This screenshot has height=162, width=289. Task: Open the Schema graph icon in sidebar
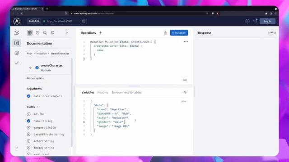point(17,33)
